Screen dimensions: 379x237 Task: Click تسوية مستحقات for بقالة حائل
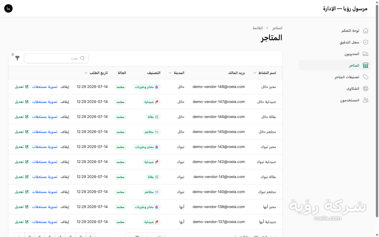(45, 117)
